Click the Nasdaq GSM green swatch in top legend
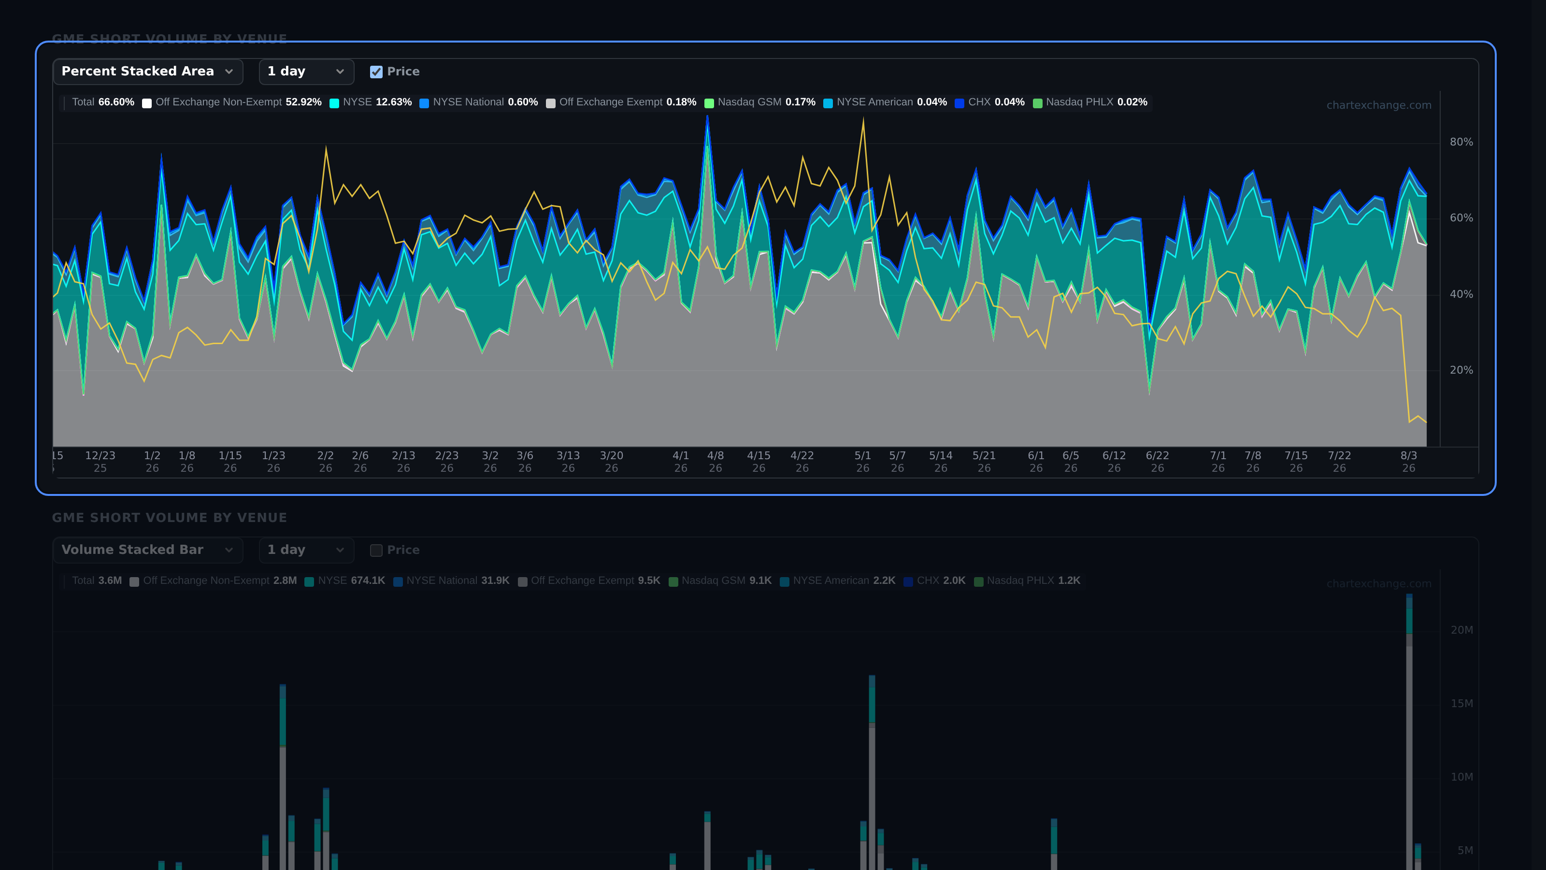This screenshot has width=1546, height=870. coord(709,103)
